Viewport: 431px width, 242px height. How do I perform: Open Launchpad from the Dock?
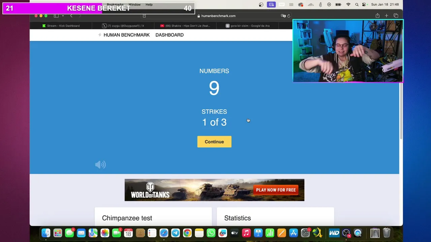(58, 233)
